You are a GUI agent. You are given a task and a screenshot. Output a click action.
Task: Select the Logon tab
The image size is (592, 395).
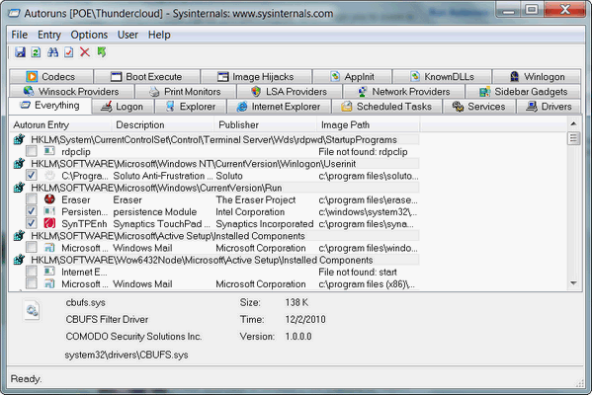pyautogui.click(x=123, y=107)
